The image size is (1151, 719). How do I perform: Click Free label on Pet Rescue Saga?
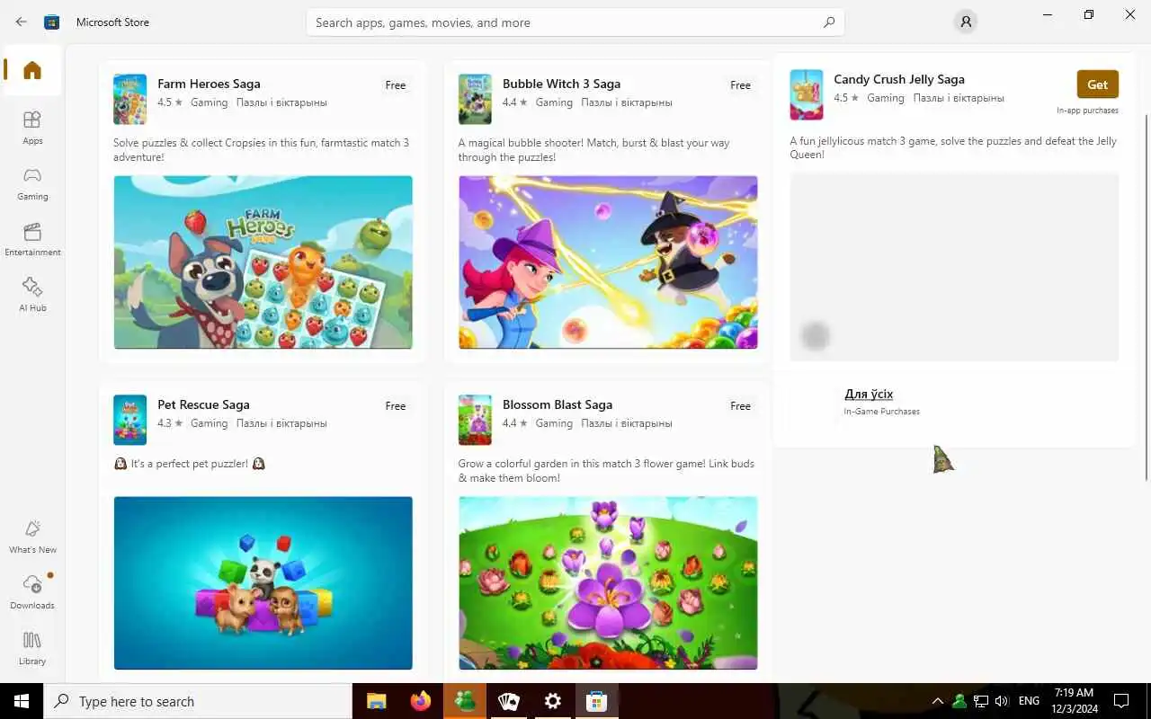click(396, 406)
